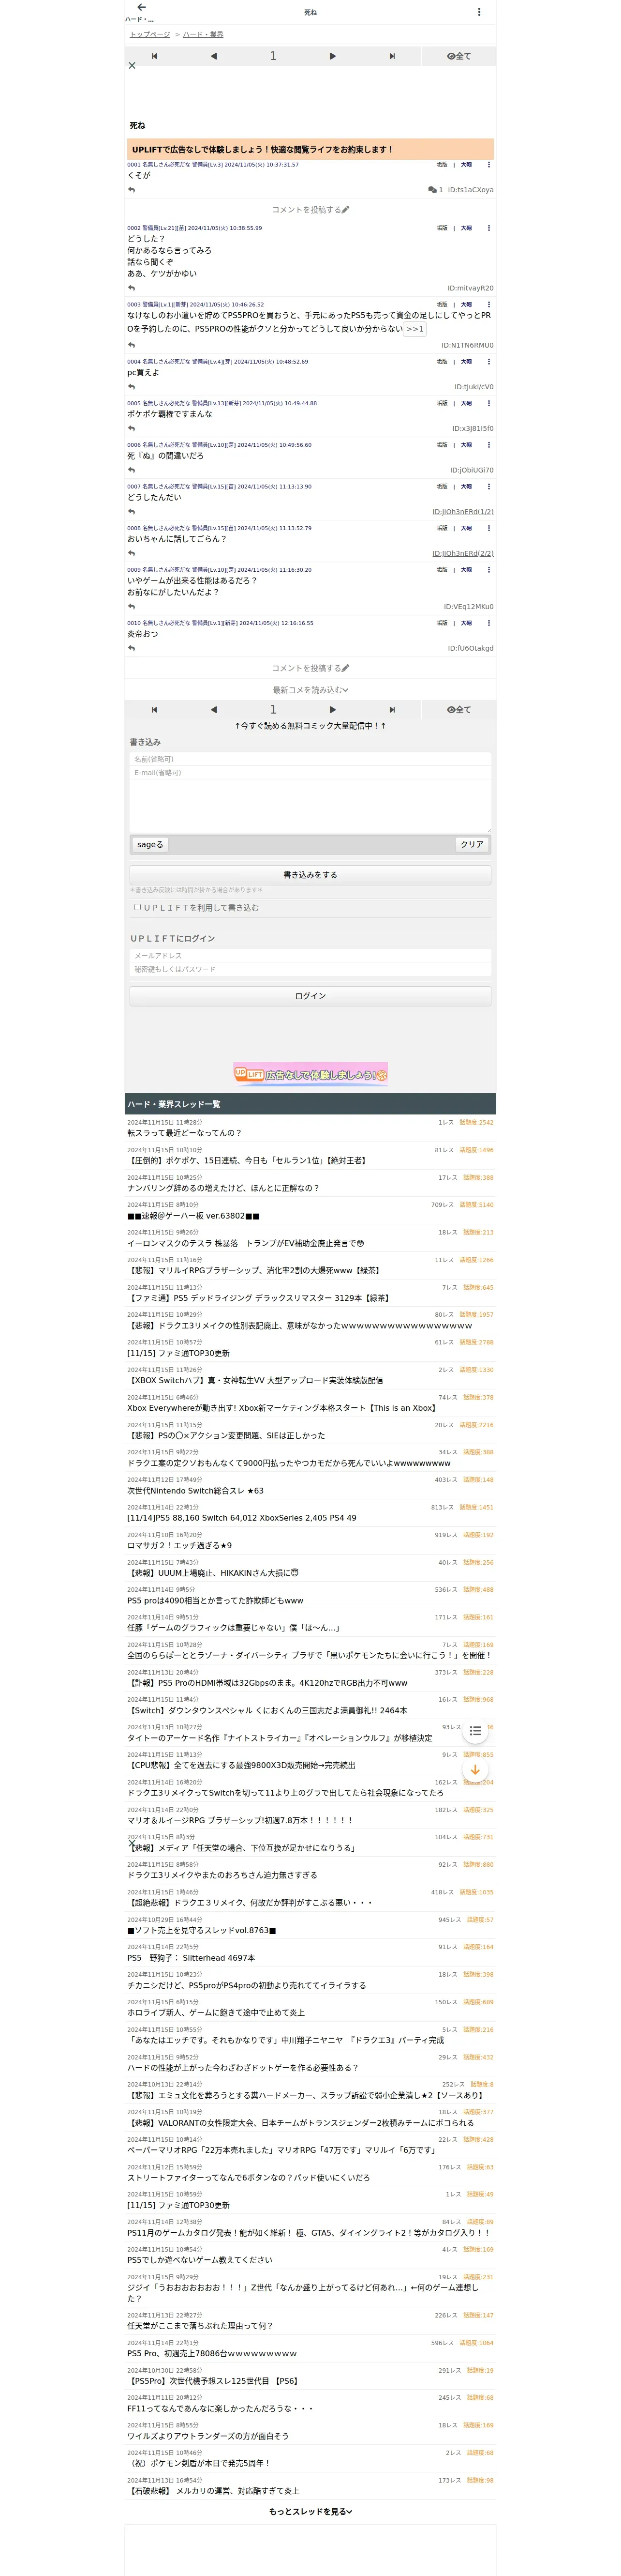This screenshot has width=621, height=2576.
Task: Click 'コメントを投稿する' under post 0001
Action: click(310, 210)
